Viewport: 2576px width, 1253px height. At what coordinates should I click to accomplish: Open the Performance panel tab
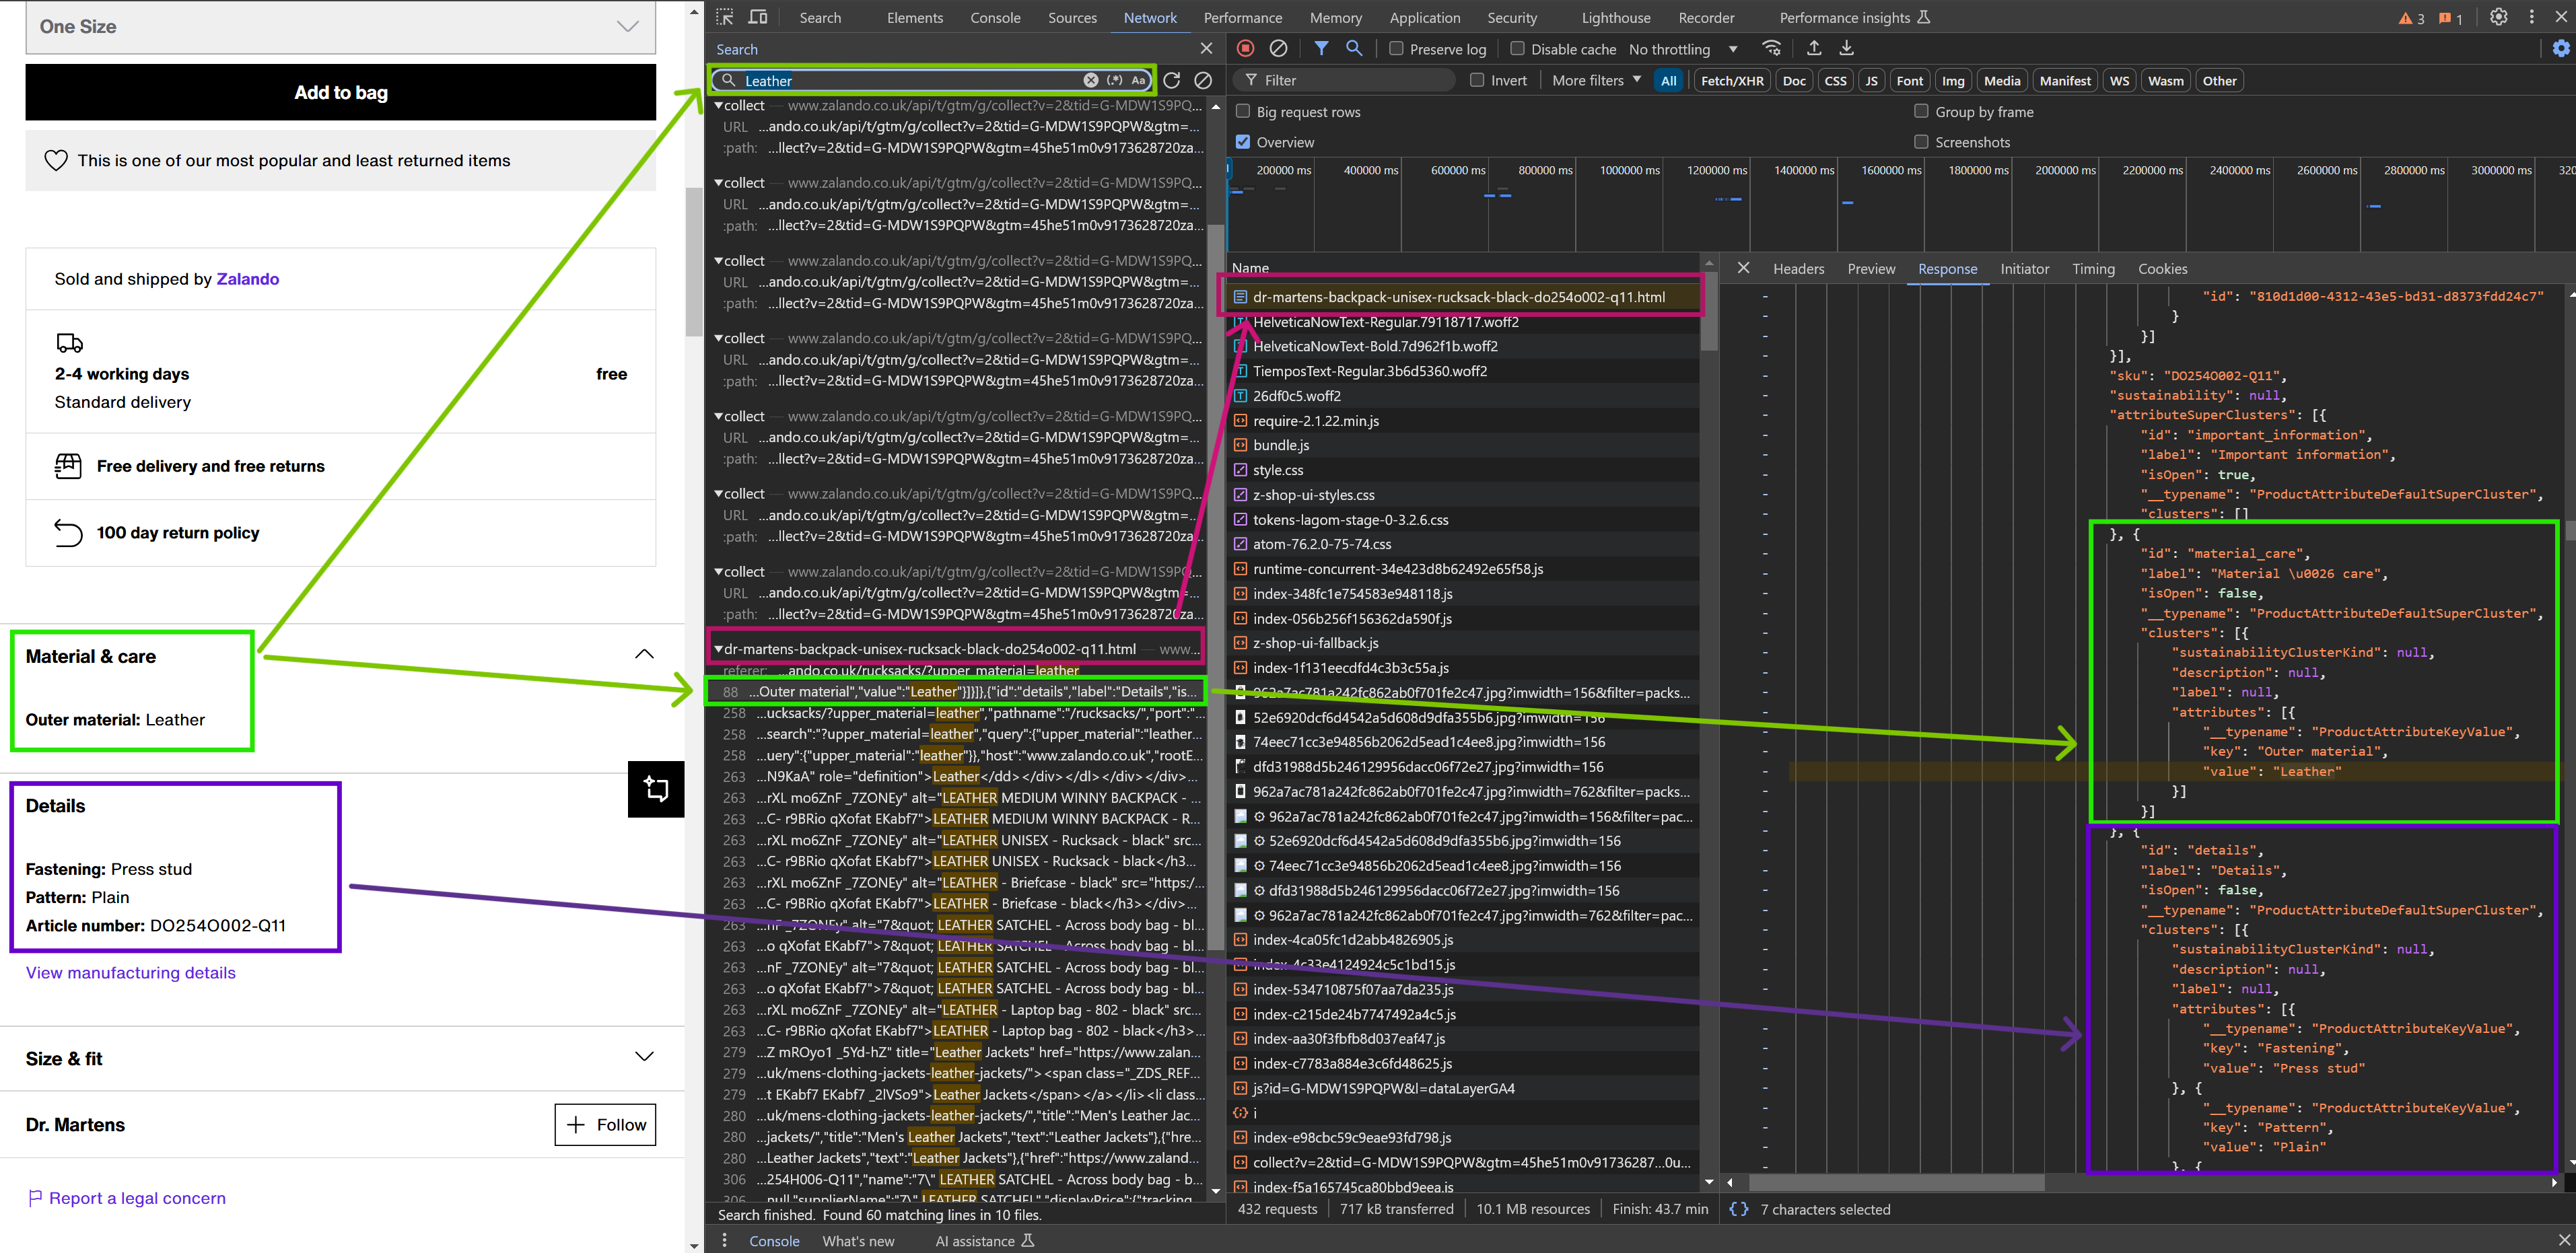point(1242,17)
